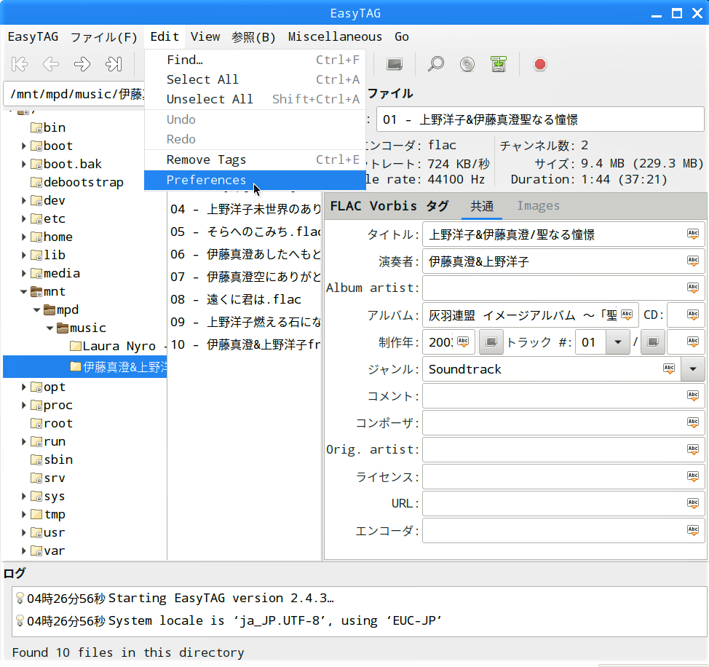Open the ファイル(F) menu
This screenshot has width=709, height=667.
103,36
